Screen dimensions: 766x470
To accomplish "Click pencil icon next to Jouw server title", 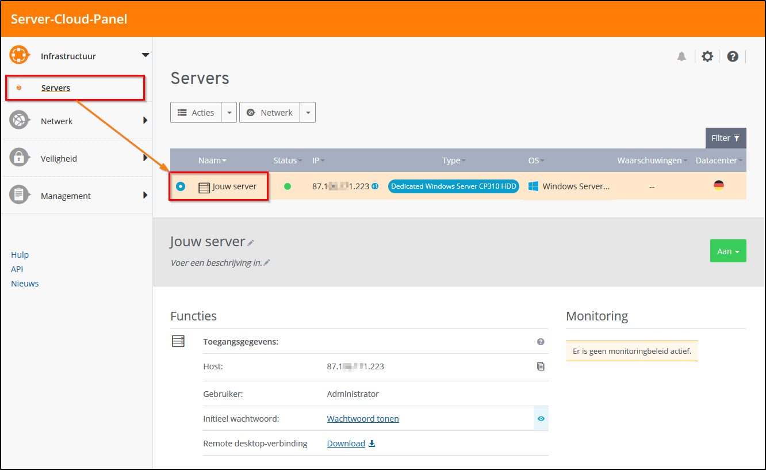I will [x=251, y=243].
